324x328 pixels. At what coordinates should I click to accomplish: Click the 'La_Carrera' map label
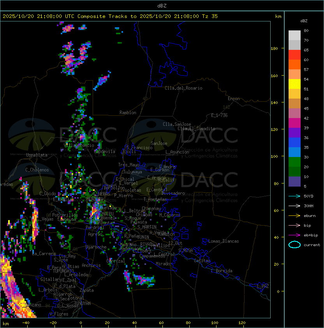pos(44,254)
